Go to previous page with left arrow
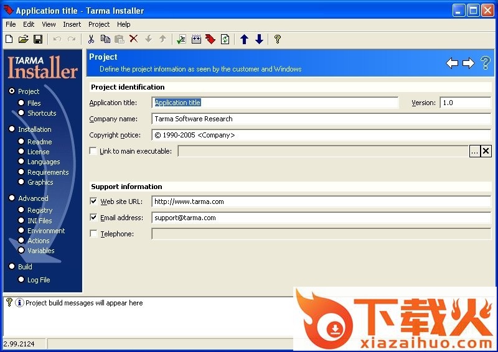The height and width of the screenshot is (352, 498). [452, 63]
